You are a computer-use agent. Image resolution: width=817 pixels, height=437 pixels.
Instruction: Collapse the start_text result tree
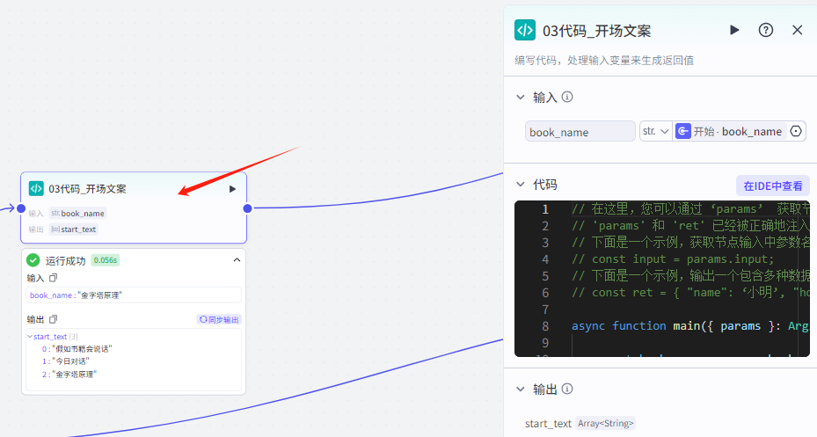point(30,337)
